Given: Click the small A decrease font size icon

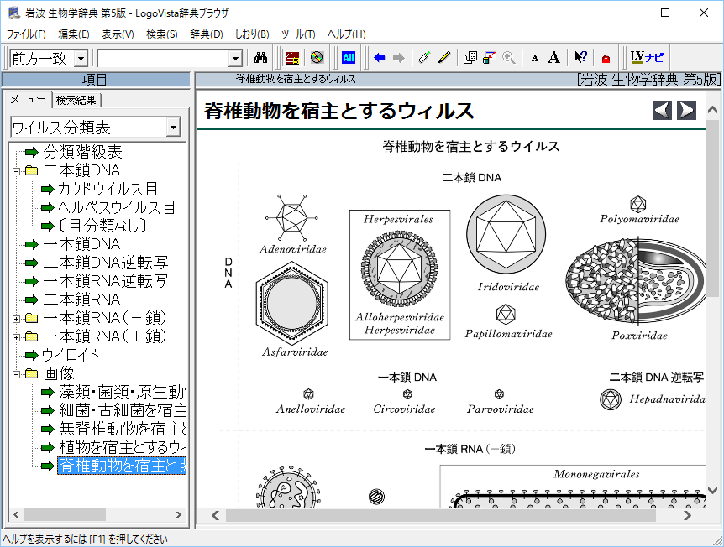Looking at the screenshot, I should point(535,58).
